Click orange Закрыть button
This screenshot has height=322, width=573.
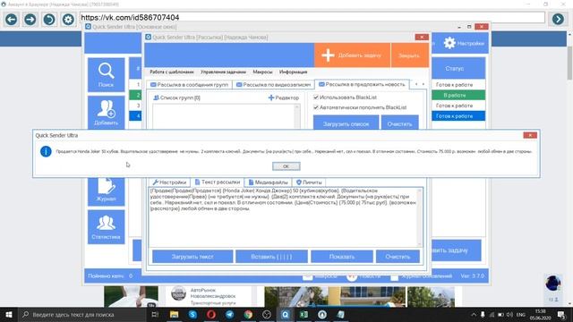click(x=409, y=55)
